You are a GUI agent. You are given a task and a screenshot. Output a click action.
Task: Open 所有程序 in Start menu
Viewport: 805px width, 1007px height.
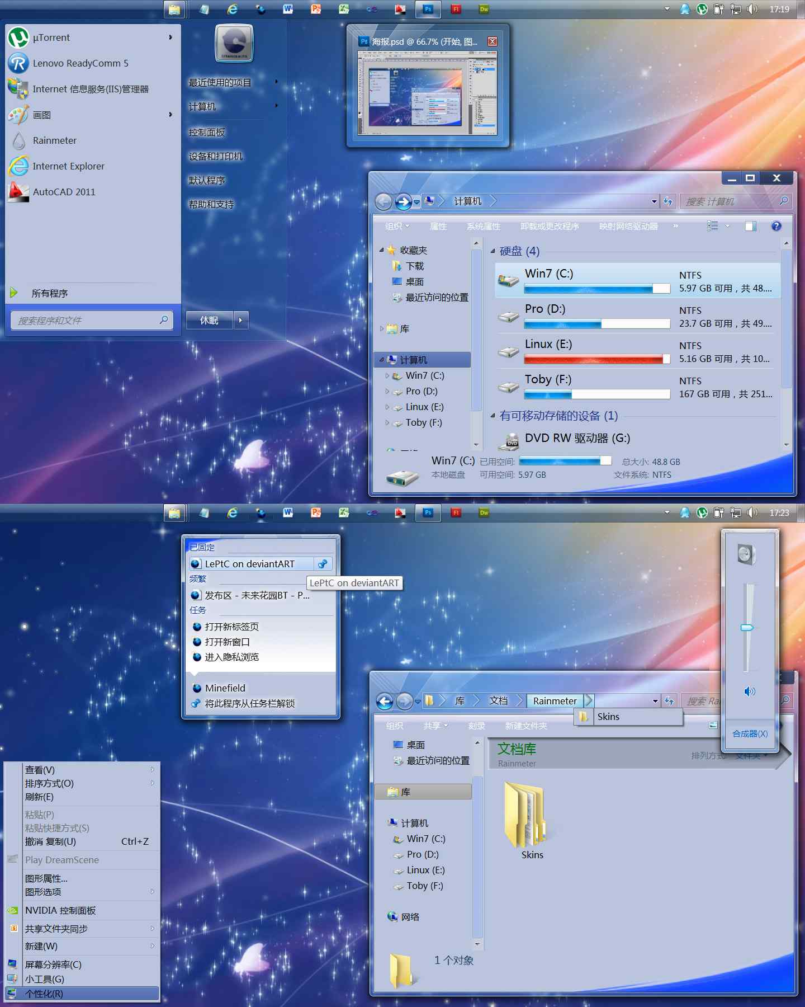coord(92,293)
